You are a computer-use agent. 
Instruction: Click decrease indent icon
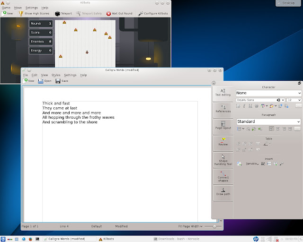pyautogui.click(x=248, y=129)
